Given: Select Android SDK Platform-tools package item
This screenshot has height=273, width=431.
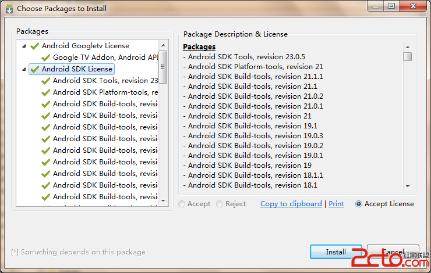Looking at the screenshot, I should [x=105, y=92].
